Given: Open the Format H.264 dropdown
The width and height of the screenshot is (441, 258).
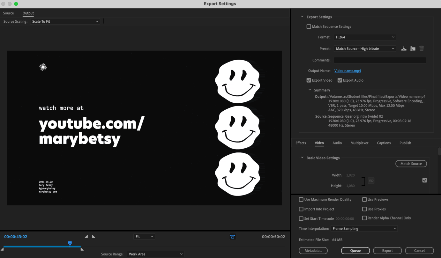Looking at the screenshot, I should pos(365,37).
